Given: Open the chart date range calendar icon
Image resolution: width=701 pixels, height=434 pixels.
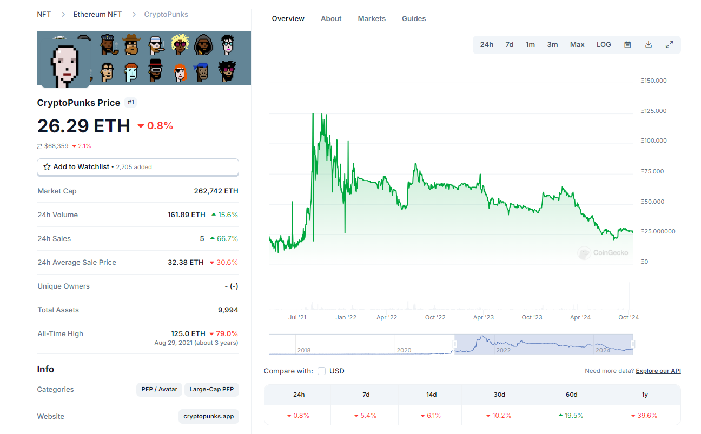Looking at the screenshot, I should click(627, 44).
